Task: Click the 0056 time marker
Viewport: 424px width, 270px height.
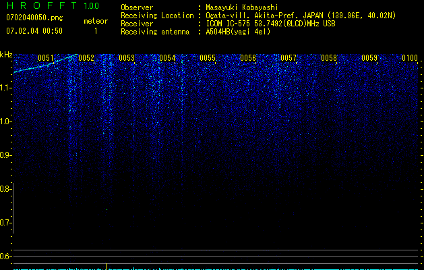Action: point(248,58)
